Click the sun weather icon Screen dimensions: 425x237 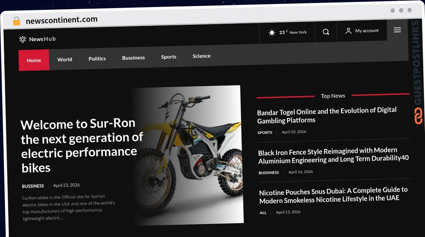pyautogui.click(x=272, y=33)
